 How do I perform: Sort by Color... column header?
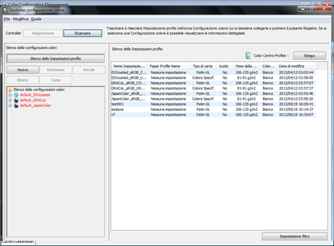tap(268, 66)
